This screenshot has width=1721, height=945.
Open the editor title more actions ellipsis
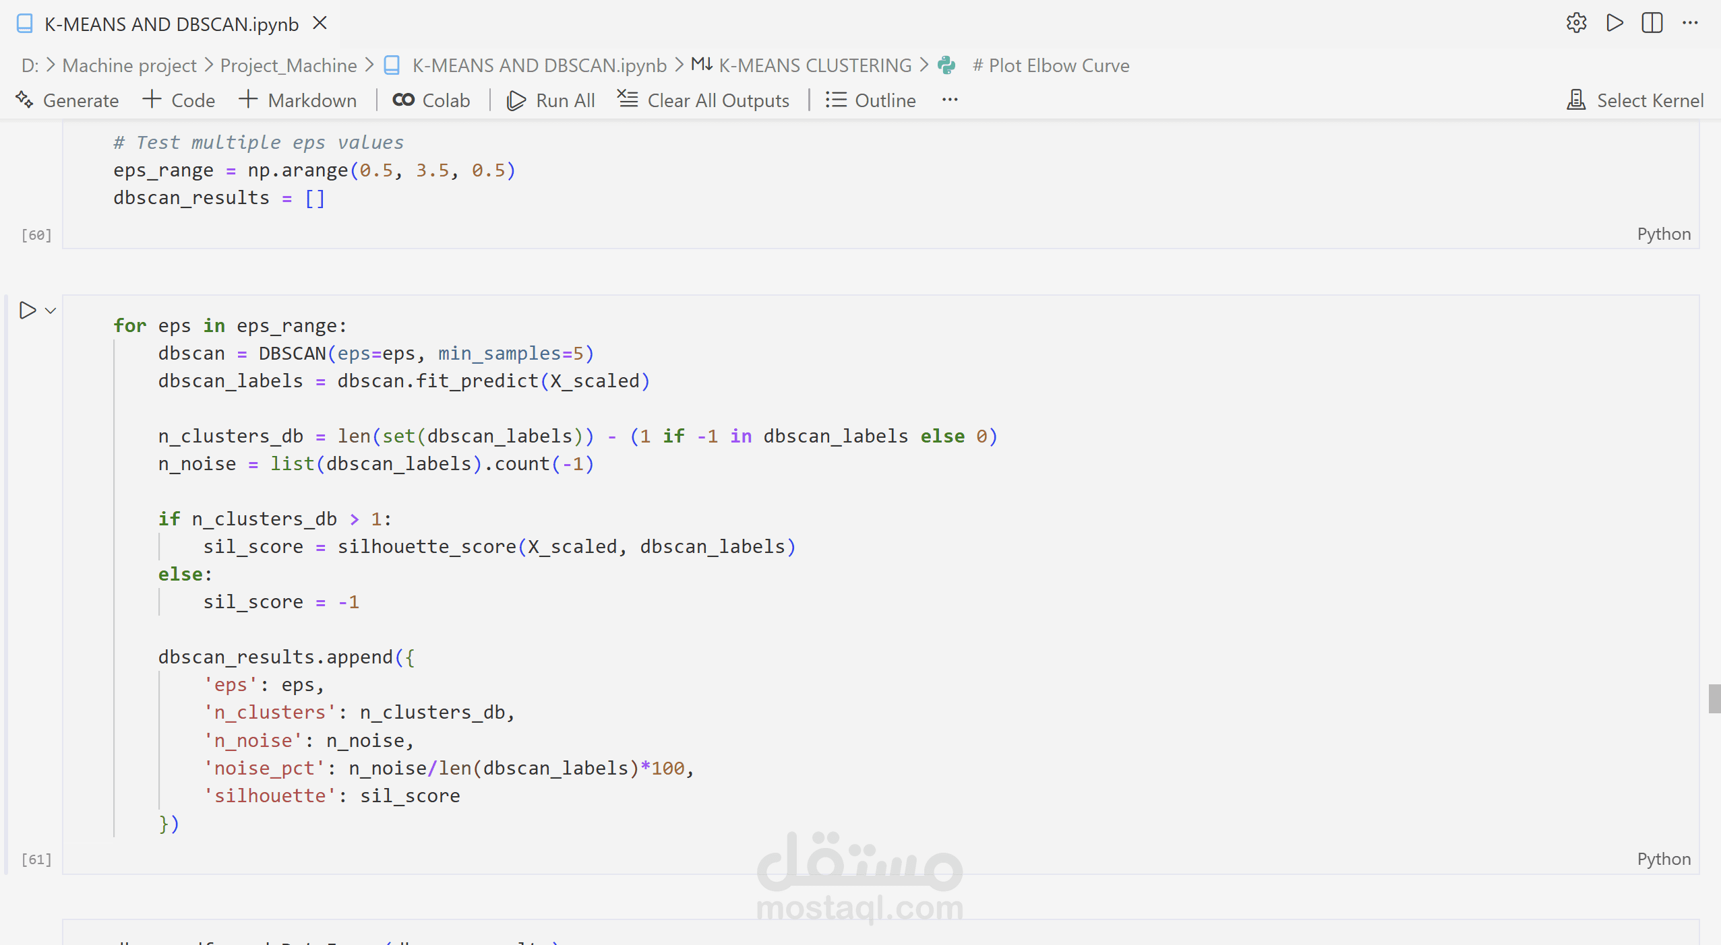[1689, 23]
